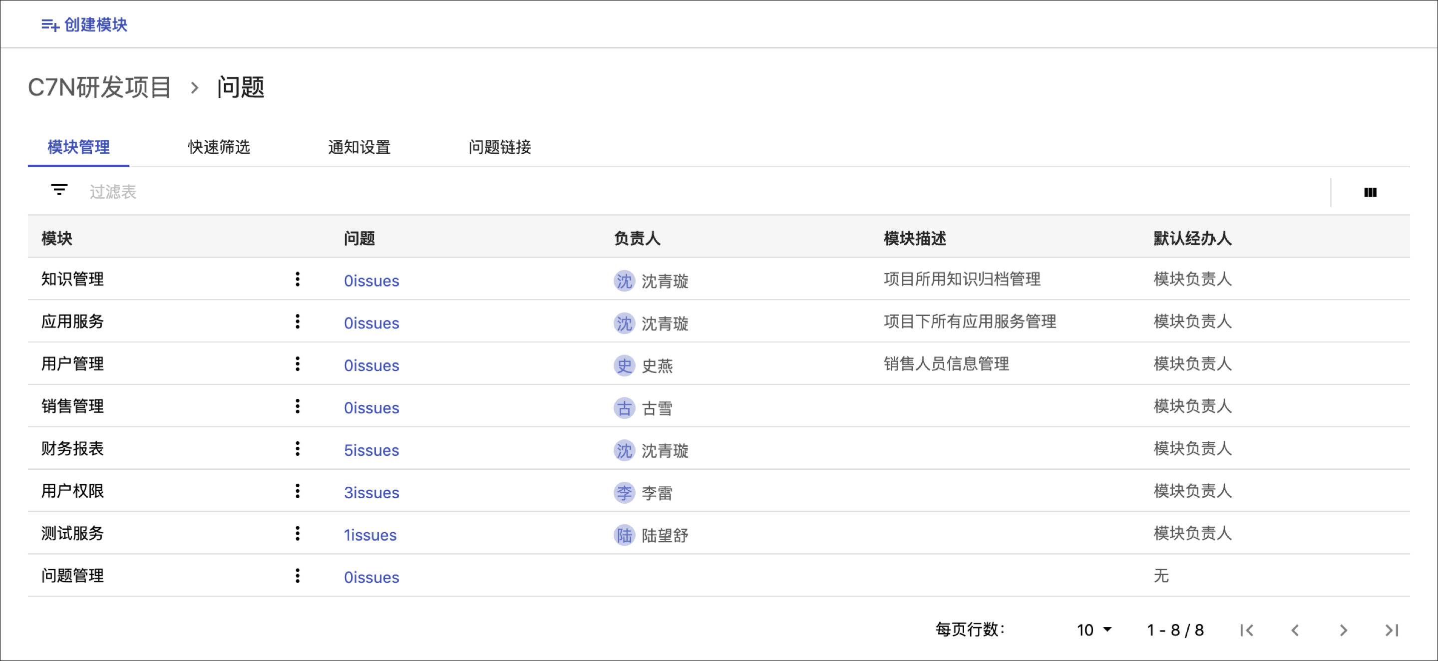The image size is (1438, 661).
Task: Open more actions for 销售管理 module
Action: [x=298, y=406]
